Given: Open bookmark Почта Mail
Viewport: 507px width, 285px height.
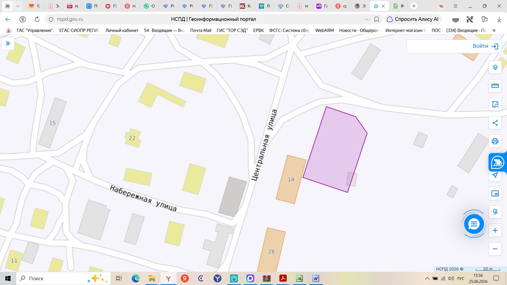Looking at the screenshot, I should [x=201, y=30].
